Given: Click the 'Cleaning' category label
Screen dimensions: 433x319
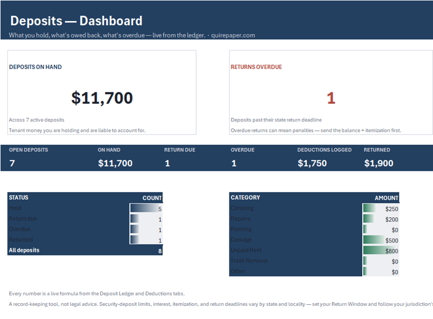Looking at the screenshot, I should click(242, 208).
